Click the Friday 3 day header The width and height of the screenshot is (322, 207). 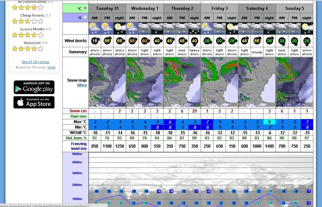pos(220,8)
